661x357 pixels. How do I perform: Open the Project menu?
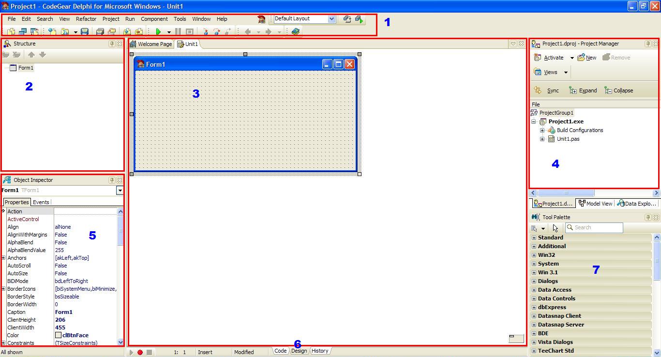pos(111,19)
